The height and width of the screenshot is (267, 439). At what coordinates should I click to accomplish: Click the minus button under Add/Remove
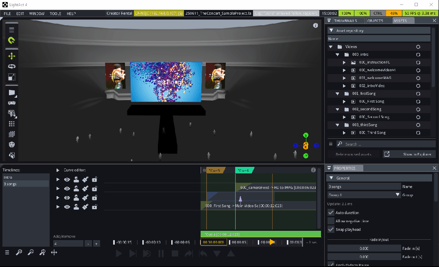click(x=88, y=243)
